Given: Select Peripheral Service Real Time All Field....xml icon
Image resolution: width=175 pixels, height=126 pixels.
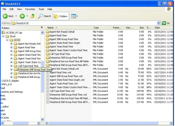Looking at the screenshot, I should point(48,98).
